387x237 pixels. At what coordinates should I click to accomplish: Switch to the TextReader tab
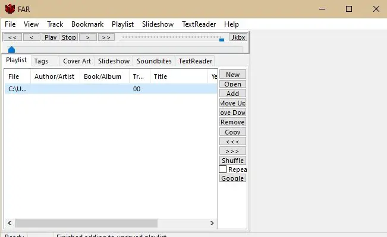195,61
